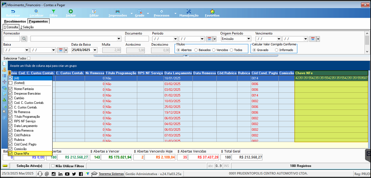
Task: Click the magnifier icon in left sidebar
Action: pyautogui.click(x=4, y=111)
